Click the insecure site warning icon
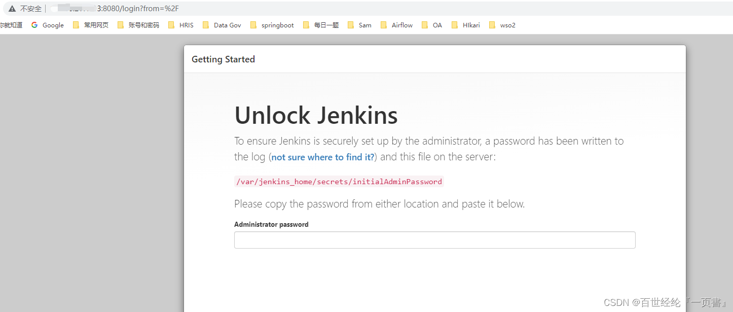The width and height of the screenshot is (733, 312). point(12,9)
